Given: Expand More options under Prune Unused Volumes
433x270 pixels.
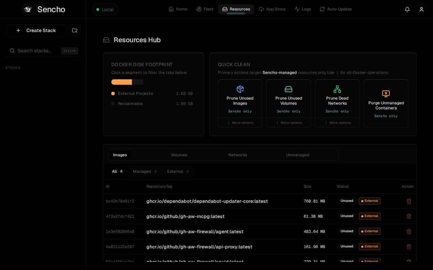Looking at the screenshot, I should click(x=289, y=123).
